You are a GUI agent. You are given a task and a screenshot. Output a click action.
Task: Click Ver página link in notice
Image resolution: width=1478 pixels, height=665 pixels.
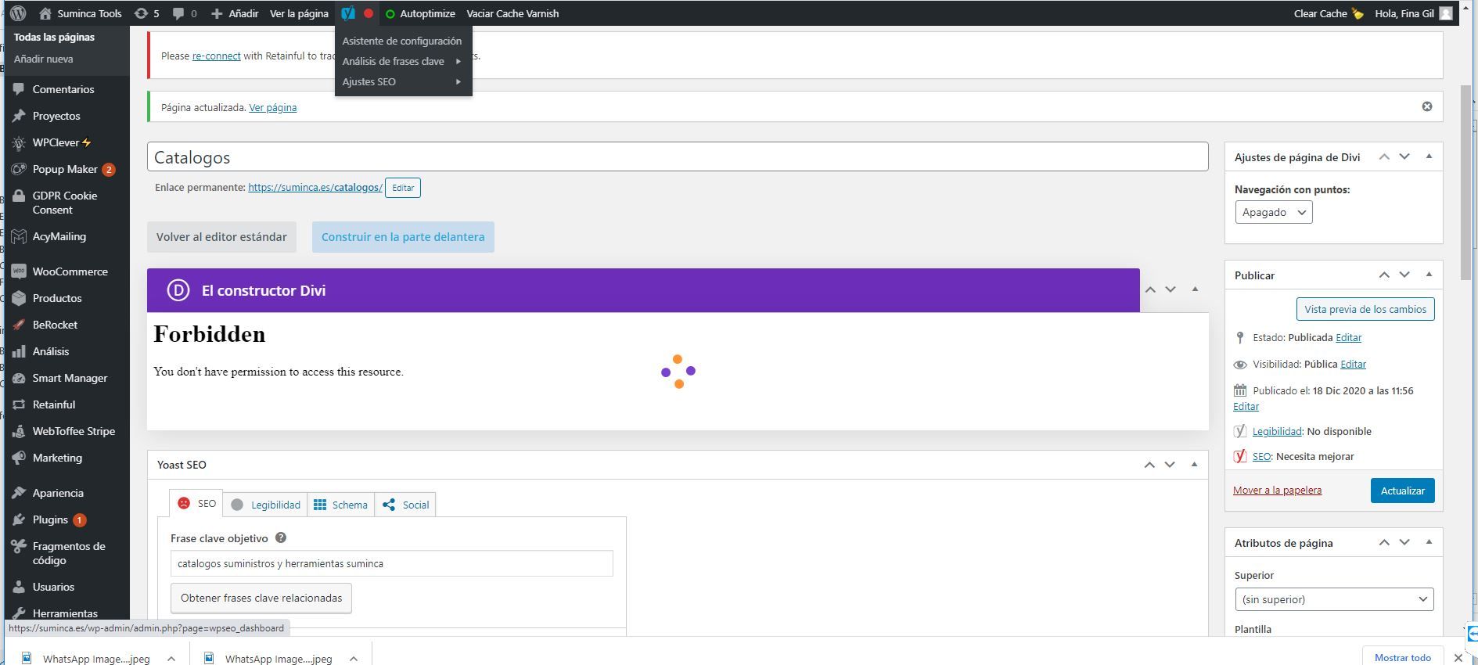click(x=272, y=107)
